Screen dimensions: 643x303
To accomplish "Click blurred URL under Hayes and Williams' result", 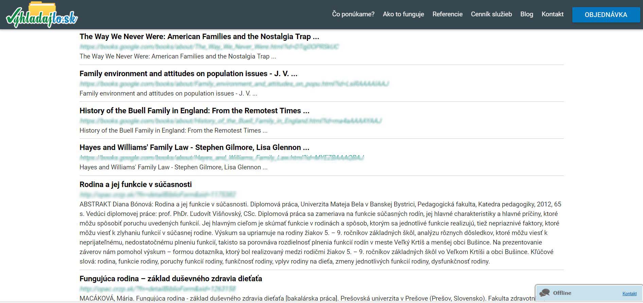I will click(222, 157).
